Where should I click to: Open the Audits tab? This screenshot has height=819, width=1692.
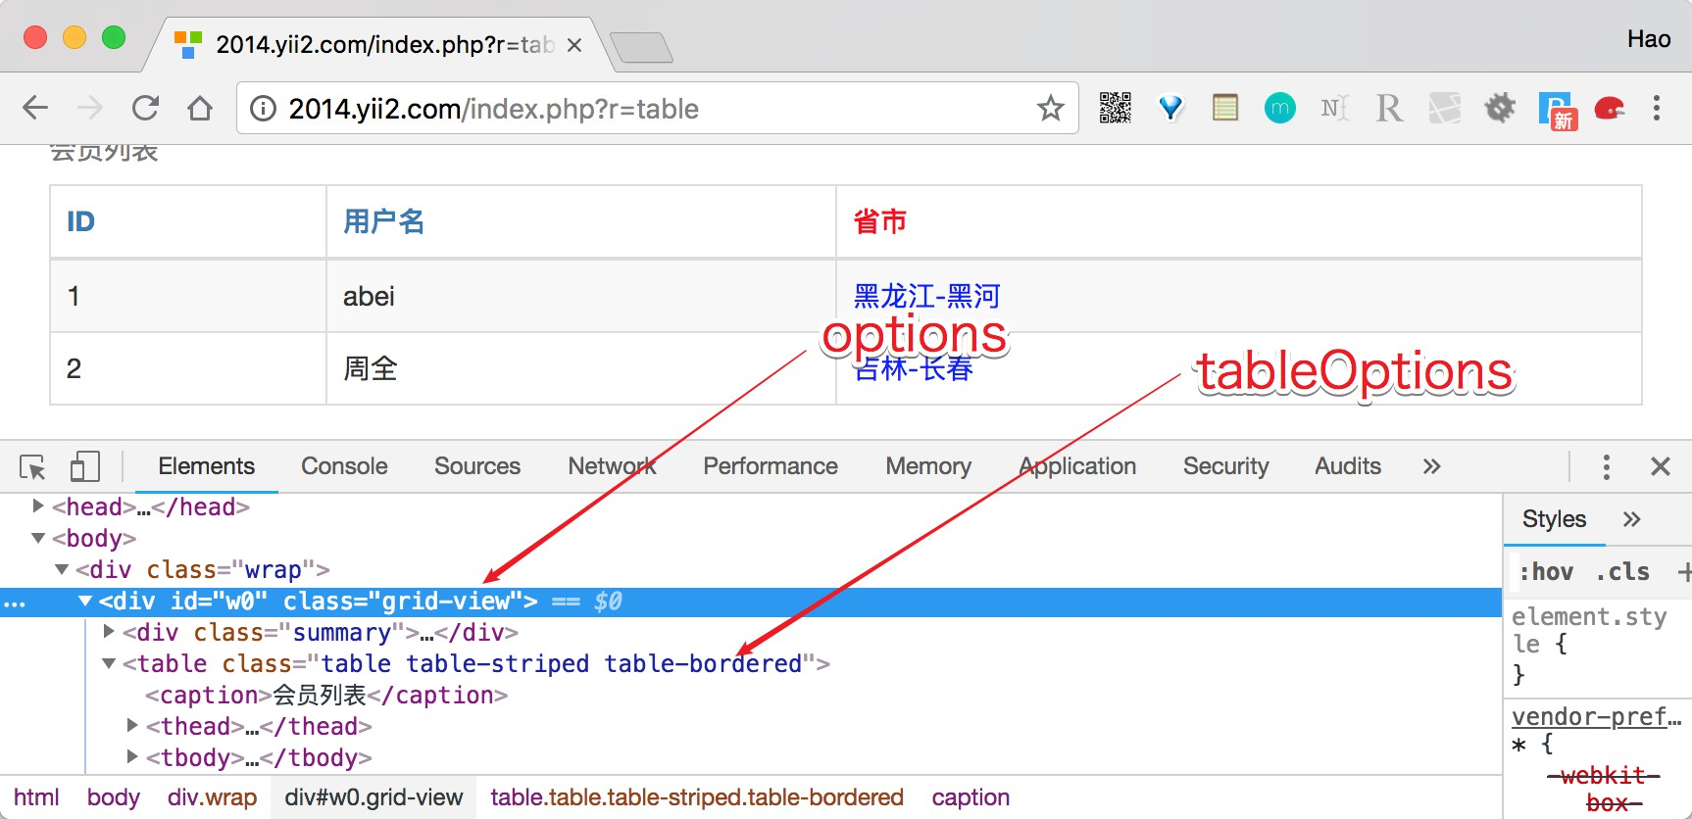[x=1348, y=466]
